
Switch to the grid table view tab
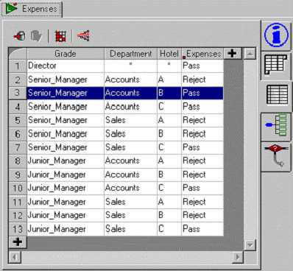[x=277, y=95]
